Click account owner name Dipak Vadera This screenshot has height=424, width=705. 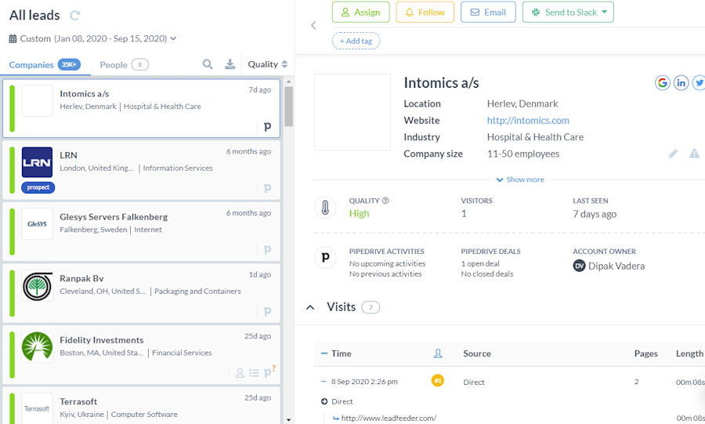(616, 266)
